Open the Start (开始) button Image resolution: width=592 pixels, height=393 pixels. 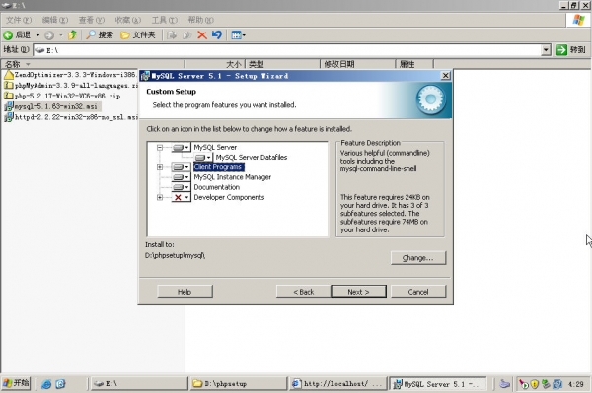[16, 383]
